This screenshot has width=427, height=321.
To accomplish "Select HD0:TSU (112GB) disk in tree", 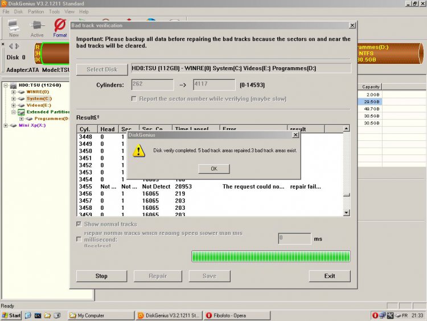I will [40, 85].
